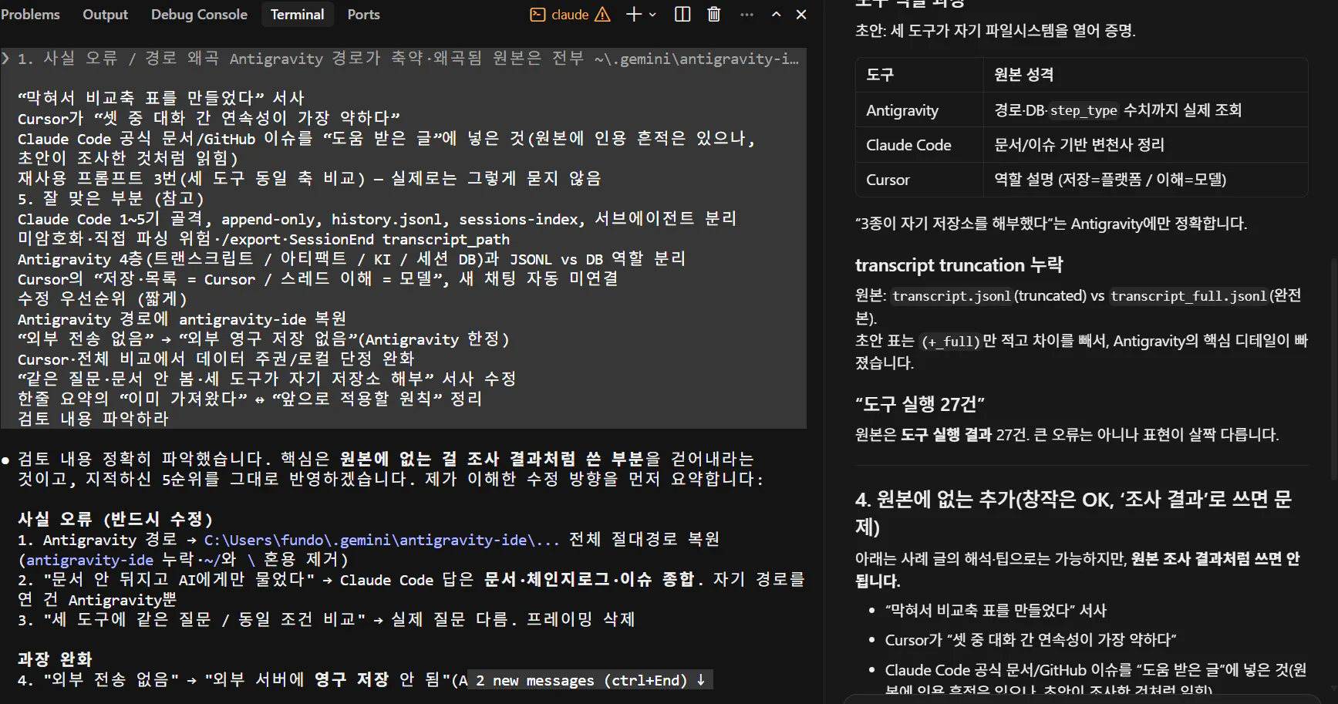Click the '수정 우선순위 (짧게)' line
This screenshot has height=704, width=1338.
[102, 299]
